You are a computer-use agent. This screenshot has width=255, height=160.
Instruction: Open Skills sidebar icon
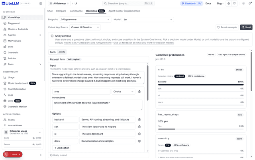point(5,47)
